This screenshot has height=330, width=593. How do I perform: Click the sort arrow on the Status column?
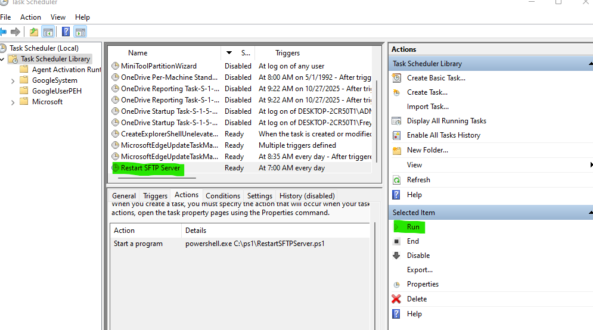tap(229, 53)
